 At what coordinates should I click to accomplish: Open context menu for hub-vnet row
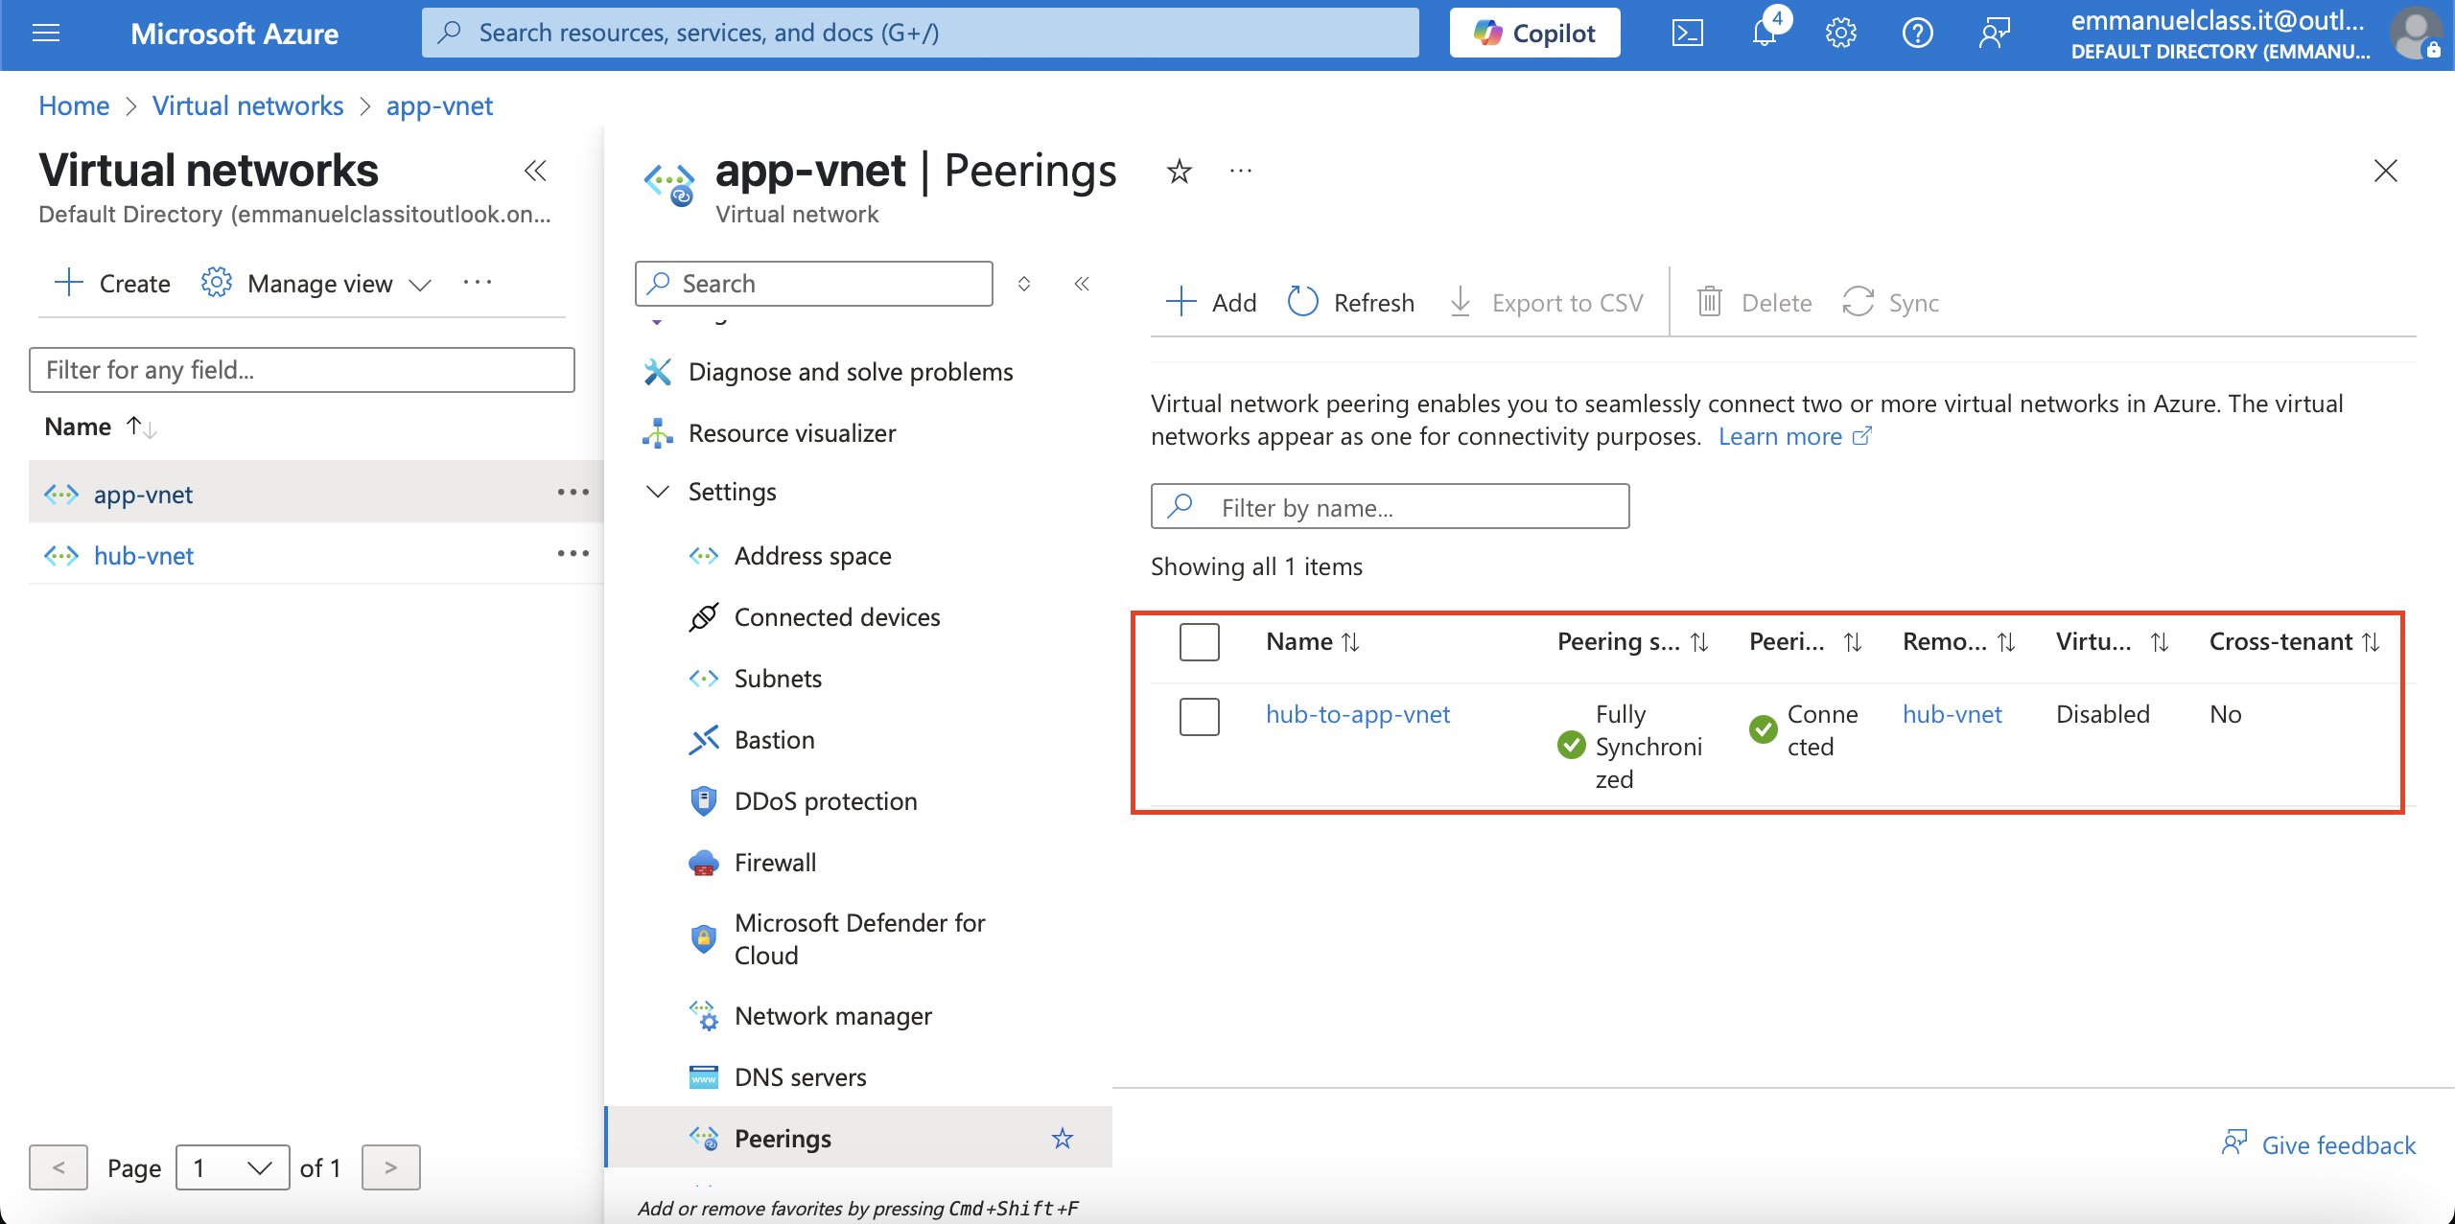573,554
